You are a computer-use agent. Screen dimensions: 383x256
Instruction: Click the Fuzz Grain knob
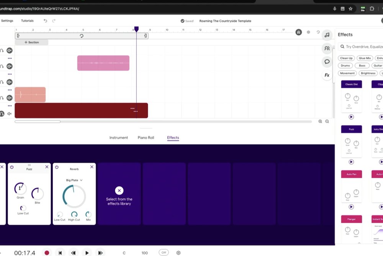click(x=20, y=188)
